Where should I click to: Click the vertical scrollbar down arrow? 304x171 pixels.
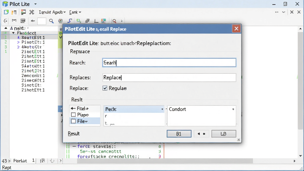point(300,156)
